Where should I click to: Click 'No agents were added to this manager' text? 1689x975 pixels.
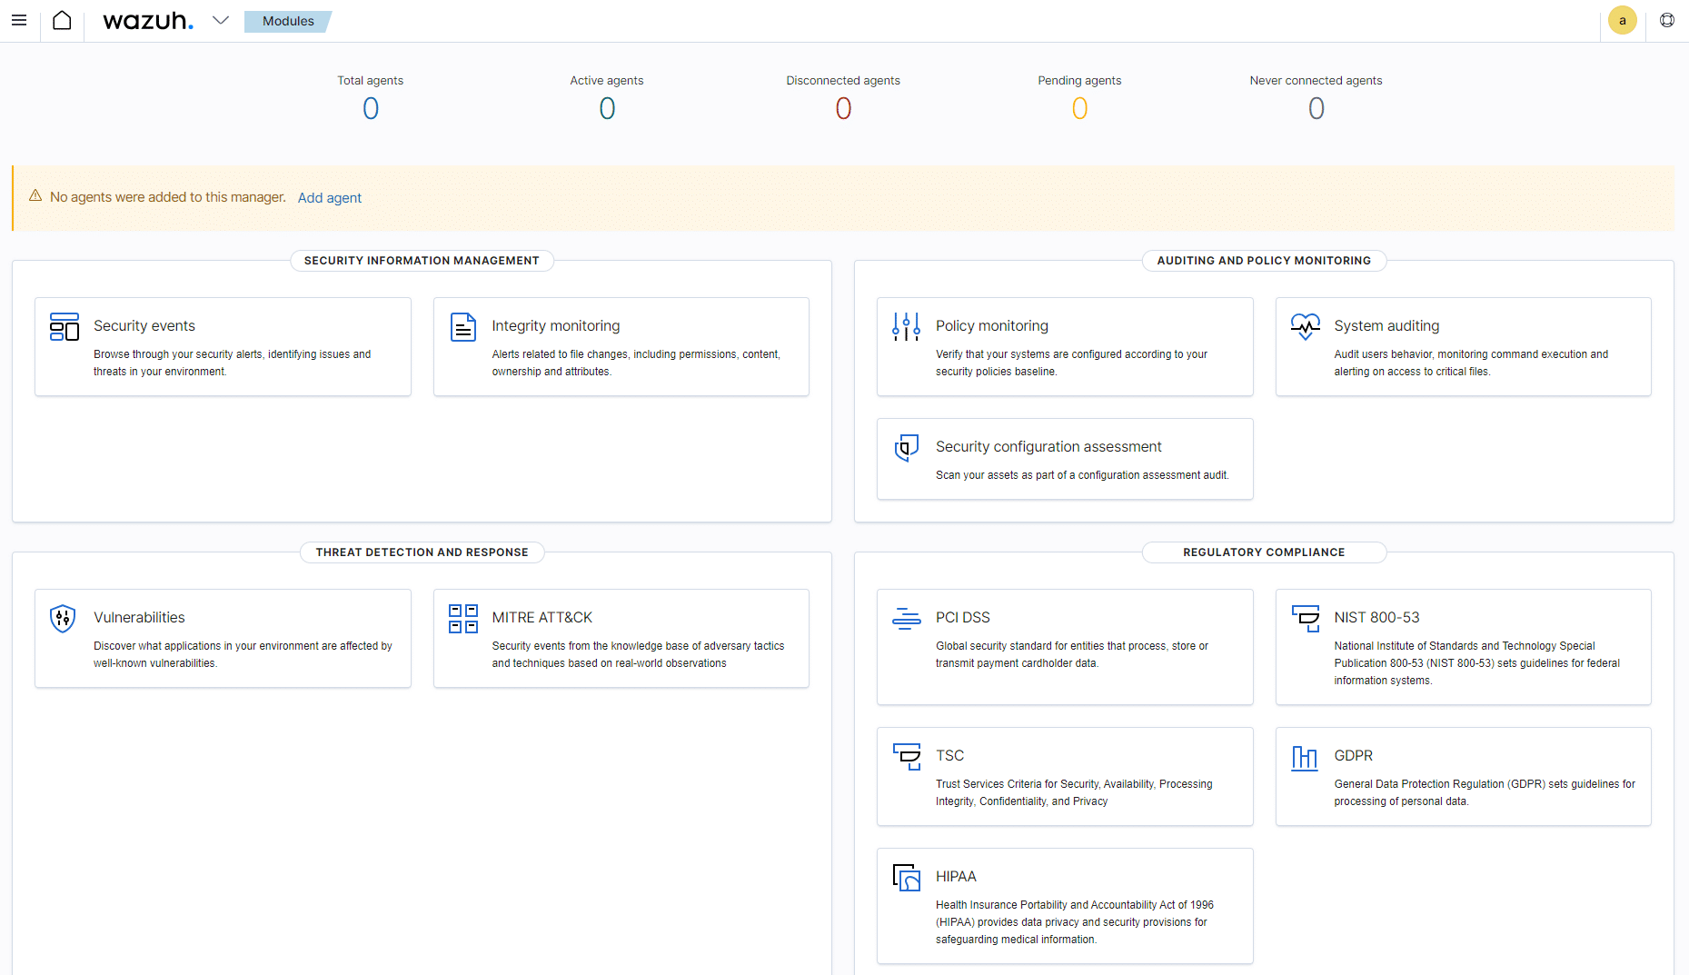point(168,197)
